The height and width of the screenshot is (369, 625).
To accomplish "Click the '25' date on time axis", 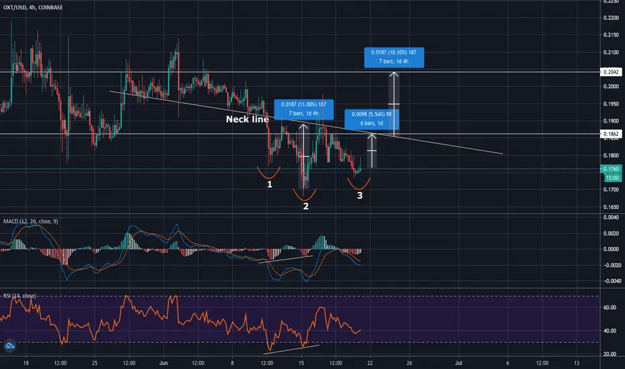I will click(x=95, y=363).
